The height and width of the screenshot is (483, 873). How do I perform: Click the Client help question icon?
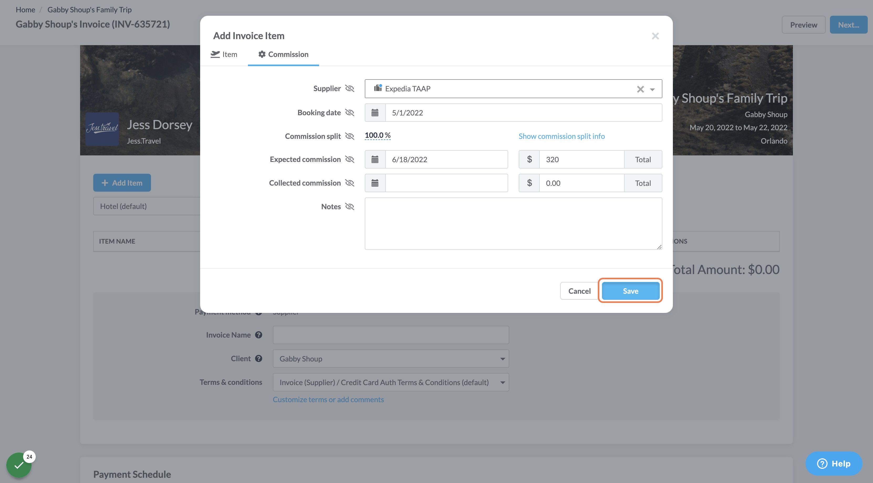tap(259, 359)
